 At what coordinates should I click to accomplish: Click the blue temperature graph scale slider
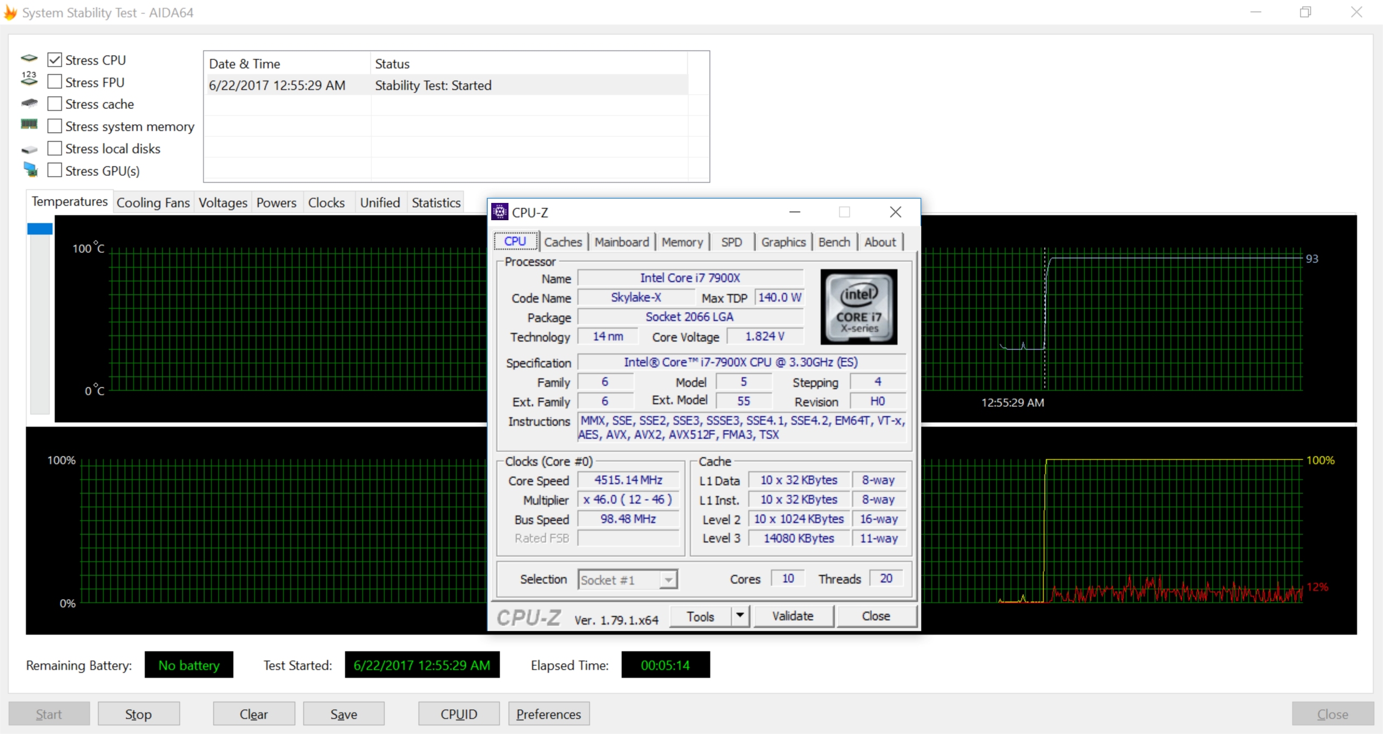click(x=39, y=229)
